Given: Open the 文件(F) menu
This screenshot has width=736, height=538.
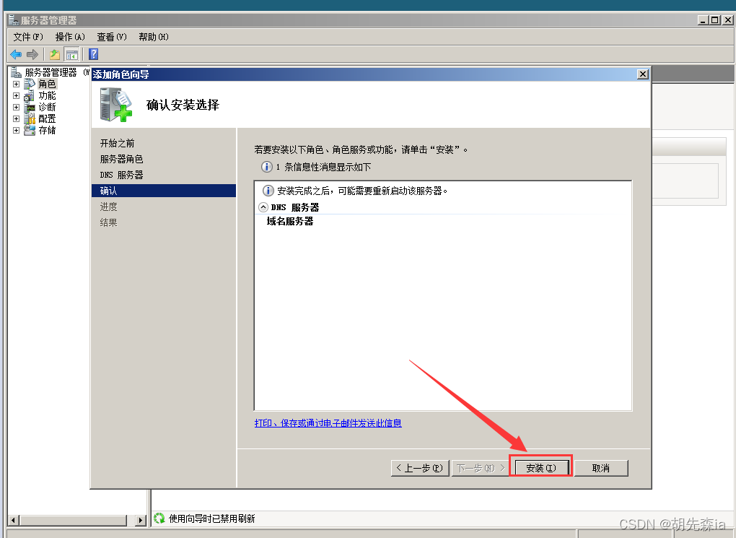Looking at the screenshot, I should (x=28, y=37).
